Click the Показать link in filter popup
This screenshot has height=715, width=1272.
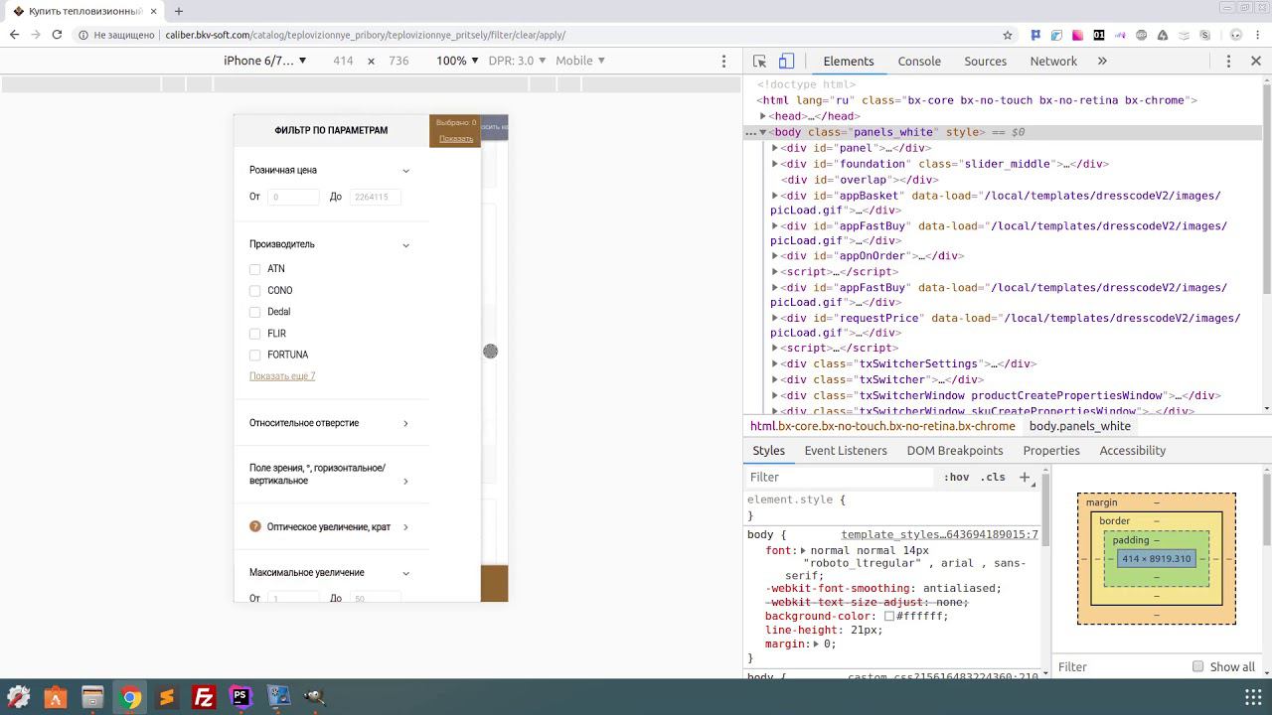pyautogui.click(x=456, y=139)
